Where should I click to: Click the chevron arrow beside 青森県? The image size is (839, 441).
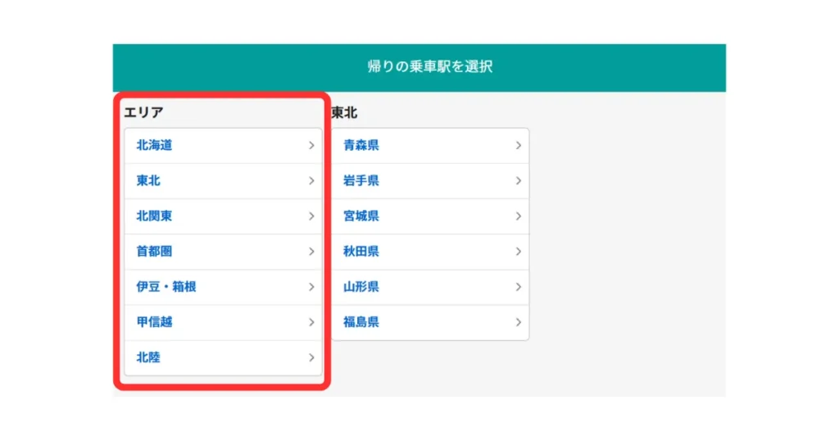coord(519,146)
